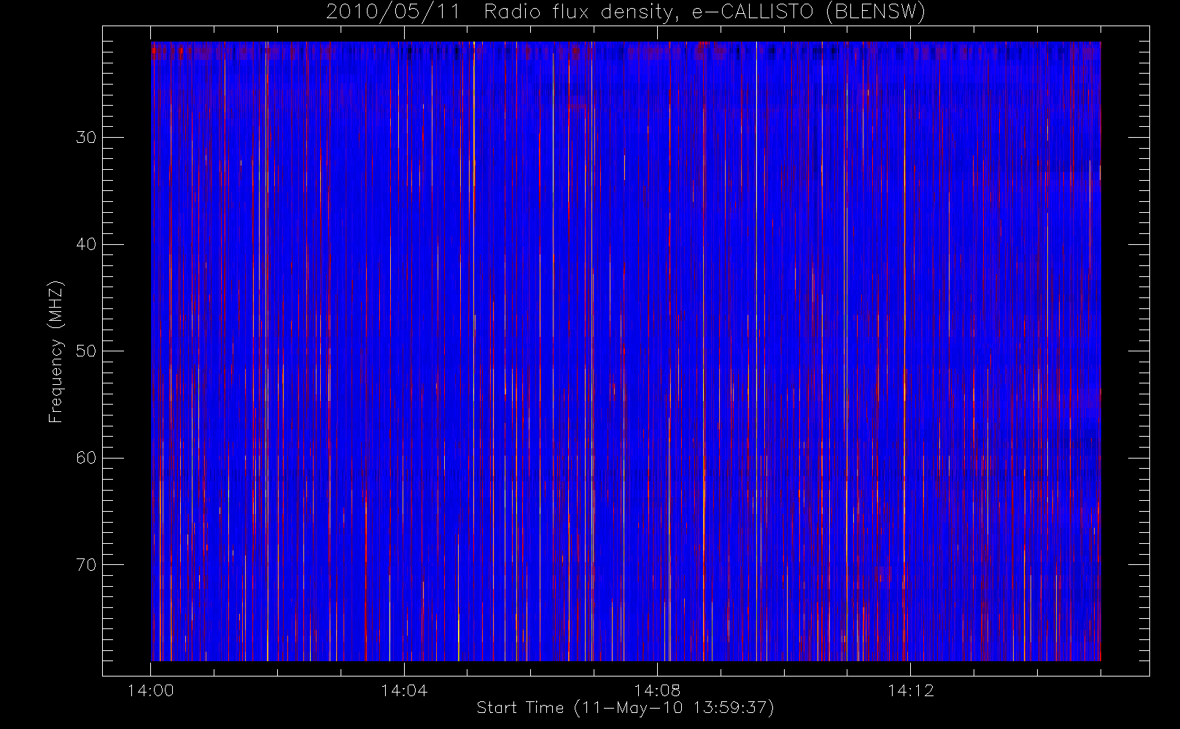The height and width of the screenshot is (729, 1180).
Task: Click the 30 MHz frequency tick label
Action: (86, 137)
